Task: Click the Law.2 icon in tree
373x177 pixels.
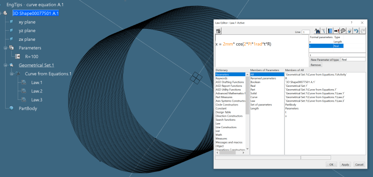Action: [x=24, y=91]
